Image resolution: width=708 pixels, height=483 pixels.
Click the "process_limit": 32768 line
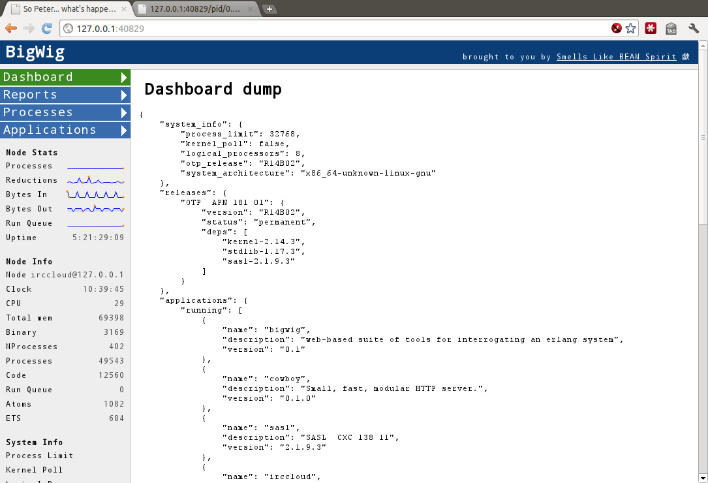(240, 134)
